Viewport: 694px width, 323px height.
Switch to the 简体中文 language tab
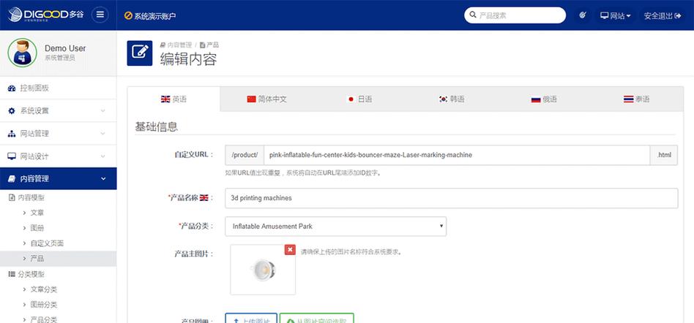[x=266, y=99]
